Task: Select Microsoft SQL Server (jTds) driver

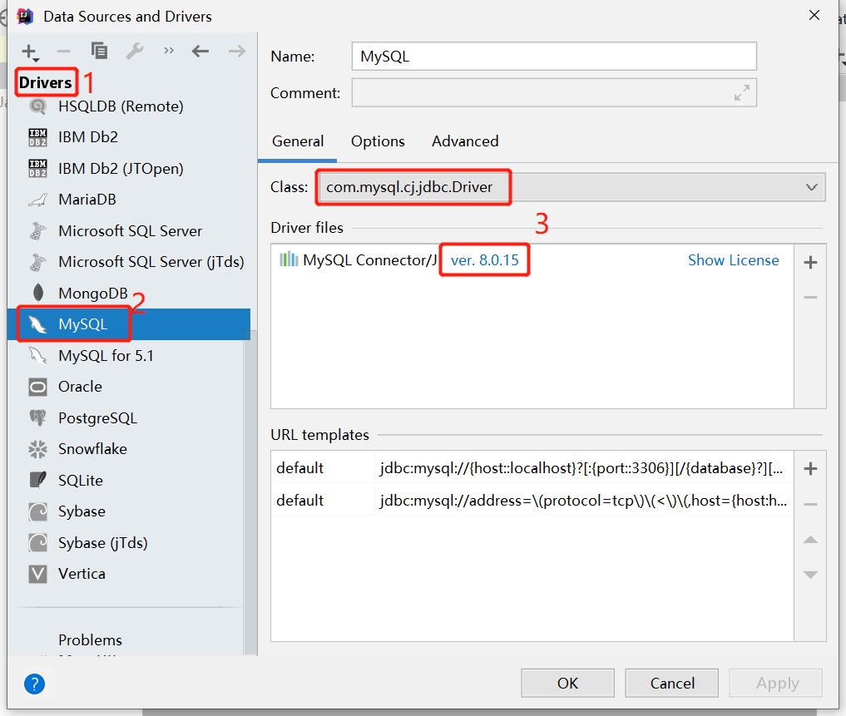Action: 129,262
